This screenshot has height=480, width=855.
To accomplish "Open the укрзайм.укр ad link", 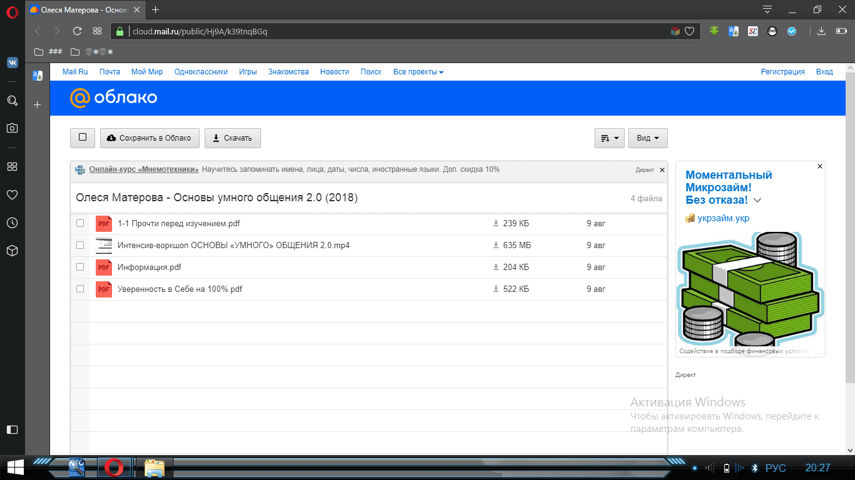I will (x=724, y=218).
